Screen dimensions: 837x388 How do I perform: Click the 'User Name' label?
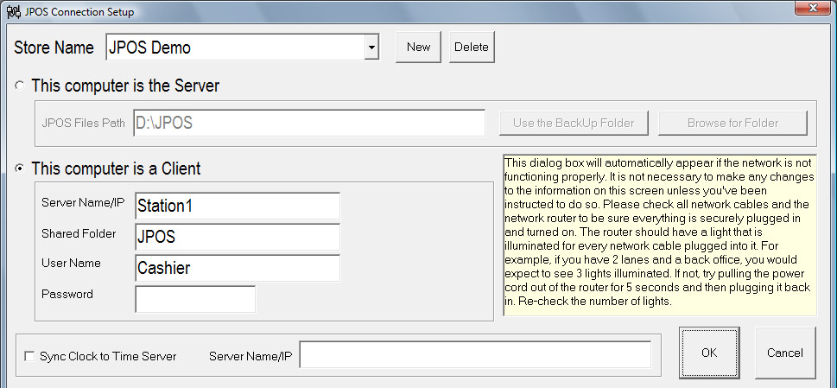click(x=71, y=263)
